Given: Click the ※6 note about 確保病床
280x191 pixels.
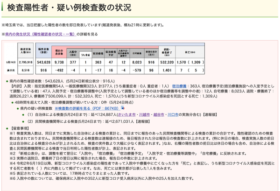Looking at the screenshot, I should [102, 178].
